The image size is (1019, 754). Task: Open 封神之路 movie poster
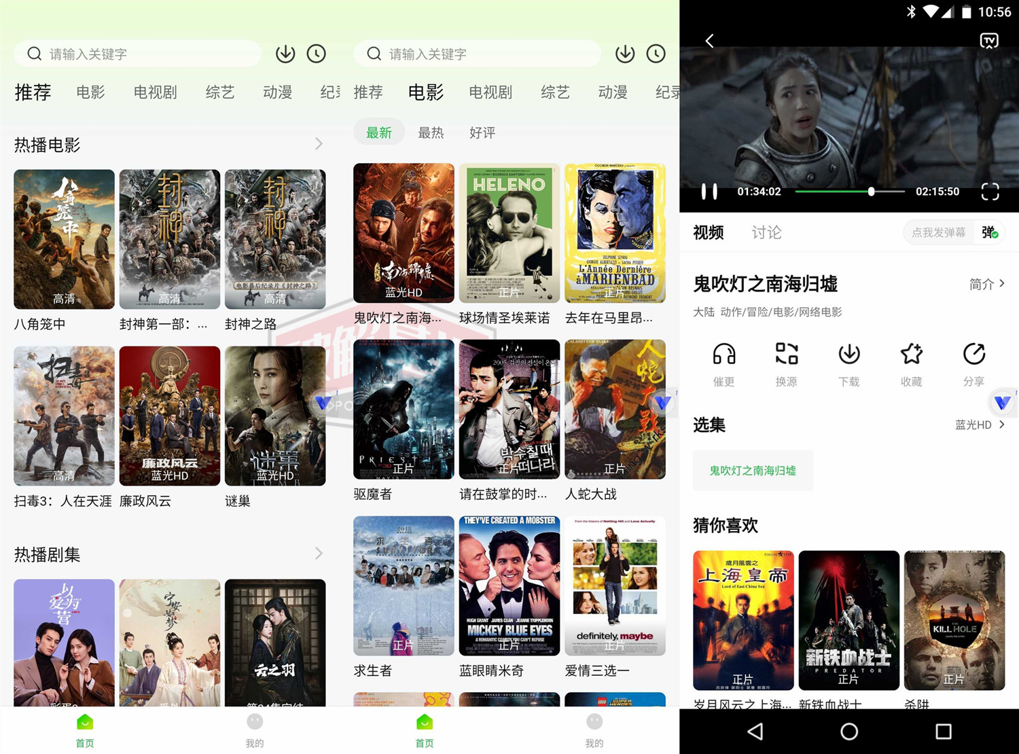pyautogui.click(x=275, y=239)
